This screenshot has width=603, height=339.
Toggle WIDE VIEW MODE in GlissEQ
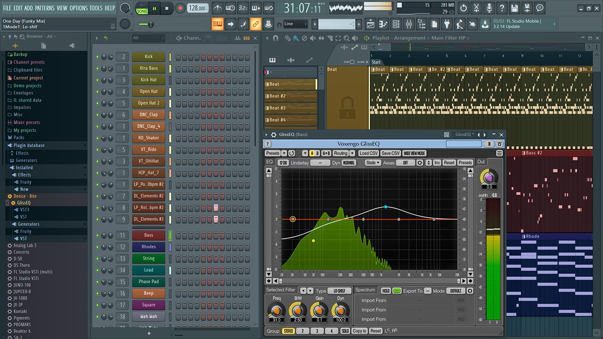(414, 153)
